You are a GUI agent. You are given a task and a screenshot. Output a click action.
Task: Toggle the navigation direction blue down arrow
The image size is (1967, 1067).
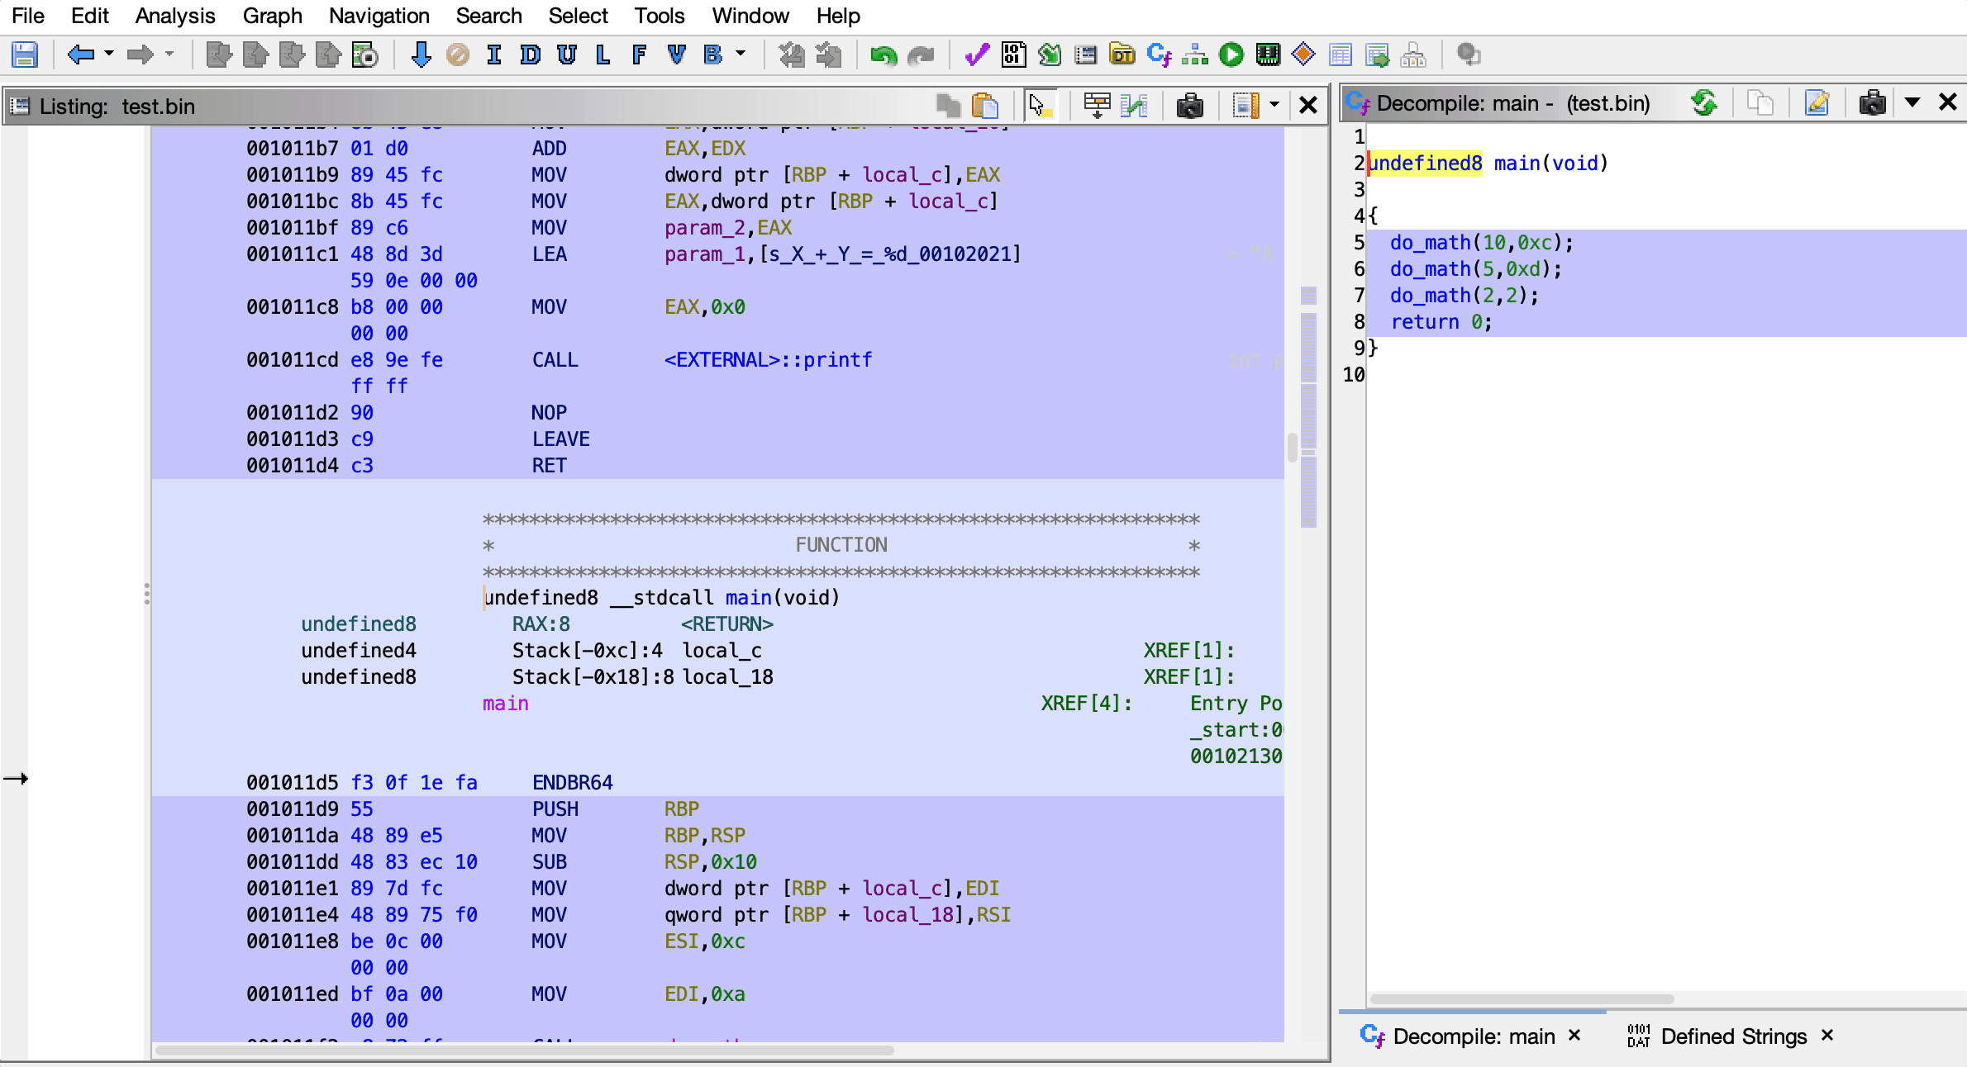pos(421,55)
